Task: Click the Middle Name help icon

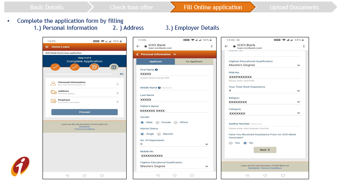Action: [x=159, y=87]
